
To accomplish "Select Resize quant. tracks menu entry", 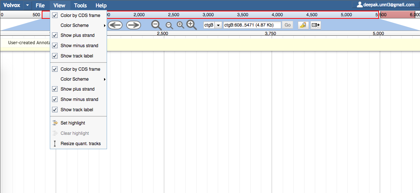I will pos(78,144).
